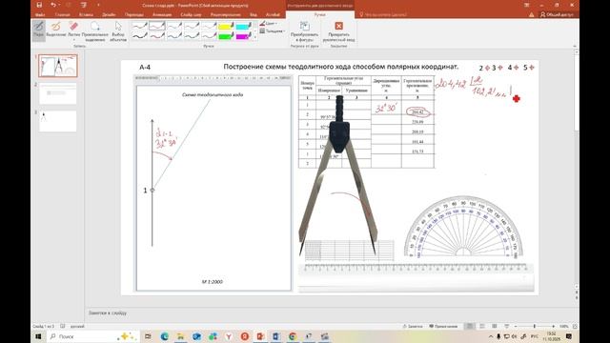
Task: Switch to Normal view in status bar
Action: tap(470, 326)
